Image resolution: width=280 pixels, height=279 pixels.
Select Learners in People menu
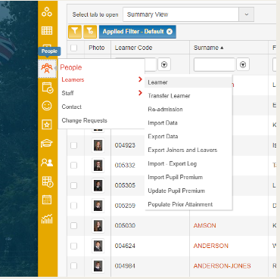click(x=73, y=79)
